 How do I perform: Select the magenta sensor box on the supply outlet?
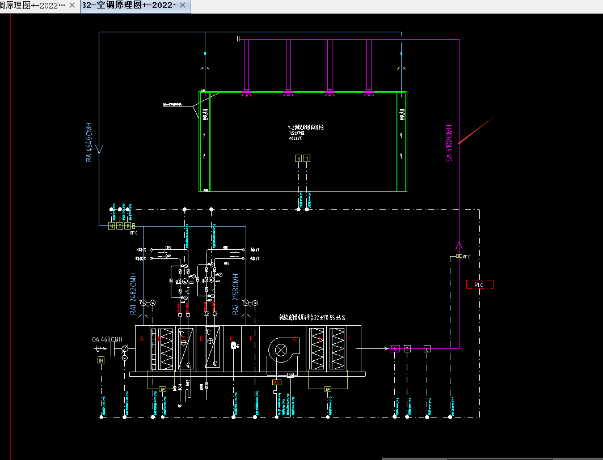(395, 348)
